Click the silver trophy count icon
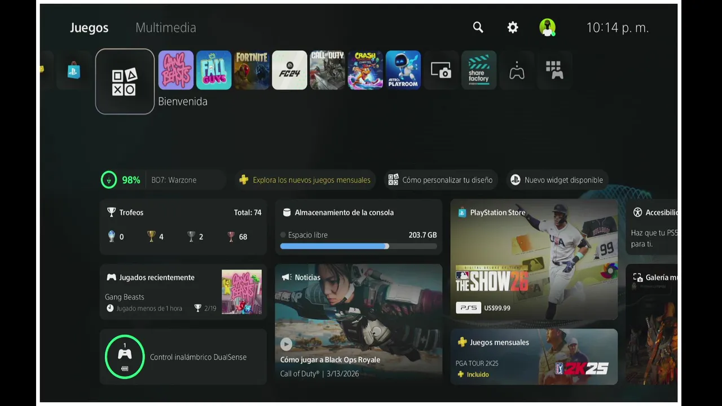The height and width of the screenshot is (406, 722). pos(191,236)
